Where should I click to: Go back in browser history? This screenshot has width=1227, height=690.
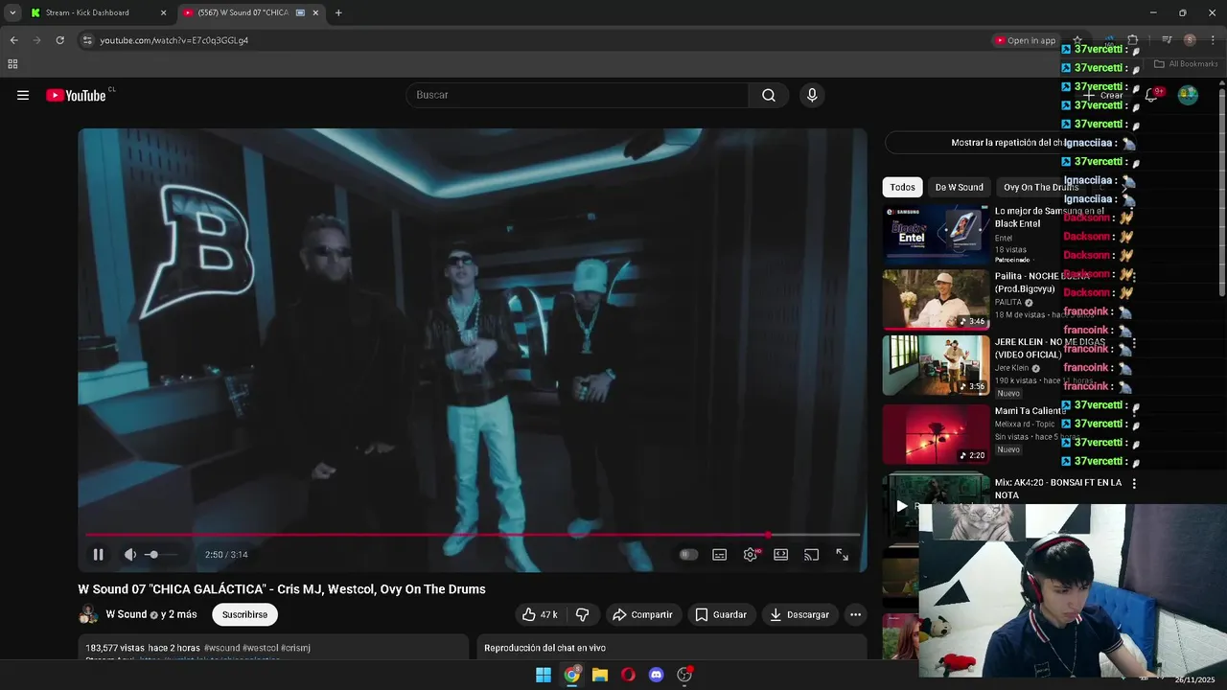(x=13, y=40)
